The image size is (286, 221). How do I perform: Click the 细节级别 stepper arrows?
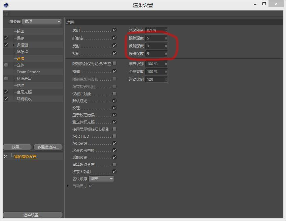(166, 64)
